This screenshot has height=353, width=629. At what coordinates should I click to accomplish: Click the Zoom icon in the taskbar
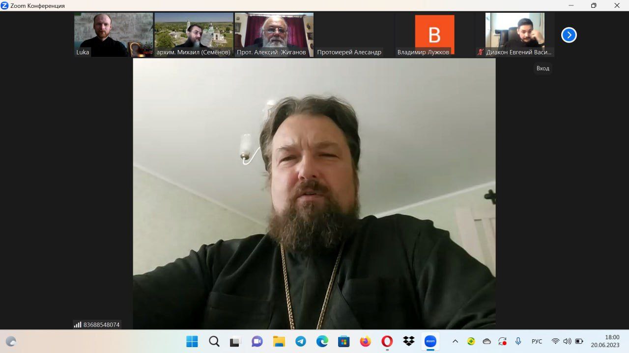(x=430, y=341)
